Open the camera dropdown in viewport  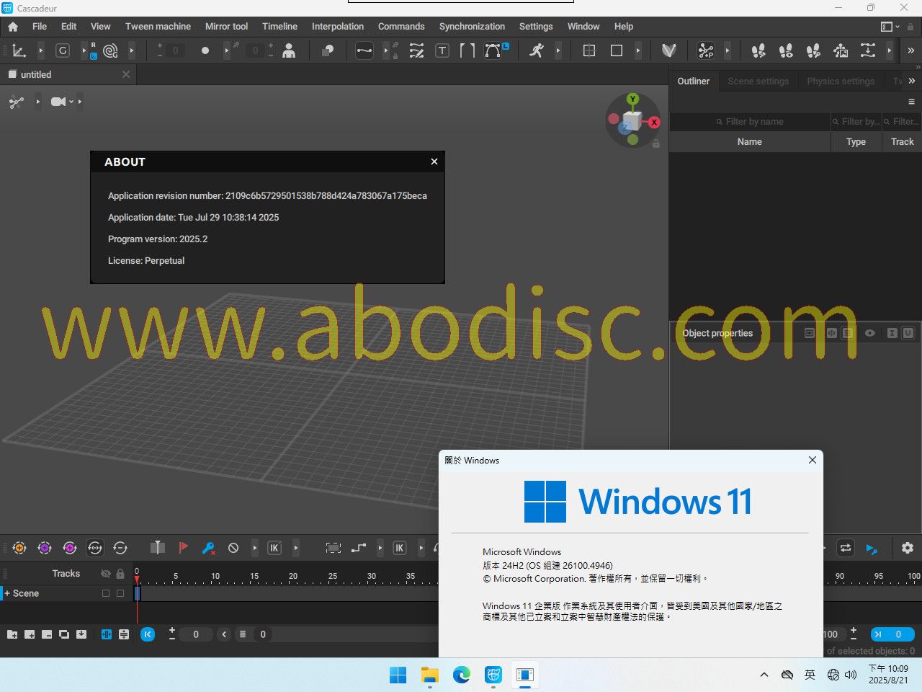click(71, 102)
